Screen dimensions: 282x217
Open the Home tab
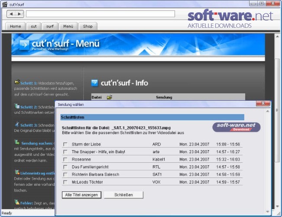(16, 26)
